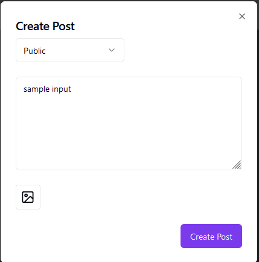Open the Public visibility dropdown
The width and height of the screenshot is (259, 262).
click(70, 50)
